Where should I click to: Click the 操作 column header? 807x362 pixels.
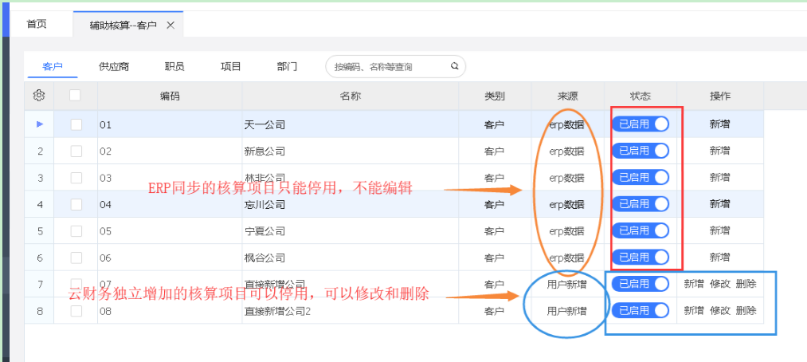click(720, 96)
